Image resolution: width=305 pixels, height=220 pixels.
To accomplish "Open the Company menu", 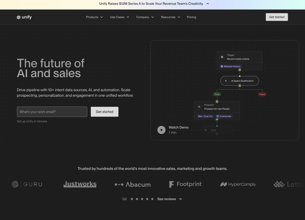I will point(145,17).
